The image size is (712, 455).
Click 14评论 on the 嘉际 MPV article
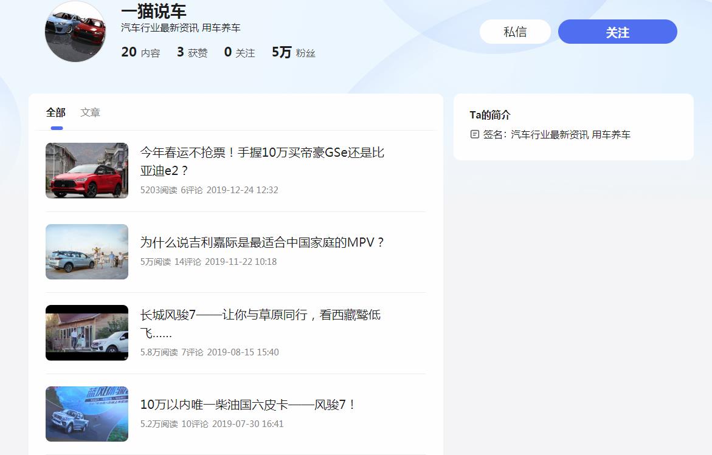(187, 262)
